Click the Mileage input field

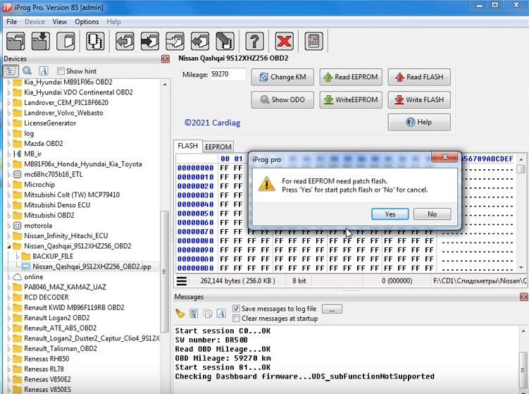228,74
